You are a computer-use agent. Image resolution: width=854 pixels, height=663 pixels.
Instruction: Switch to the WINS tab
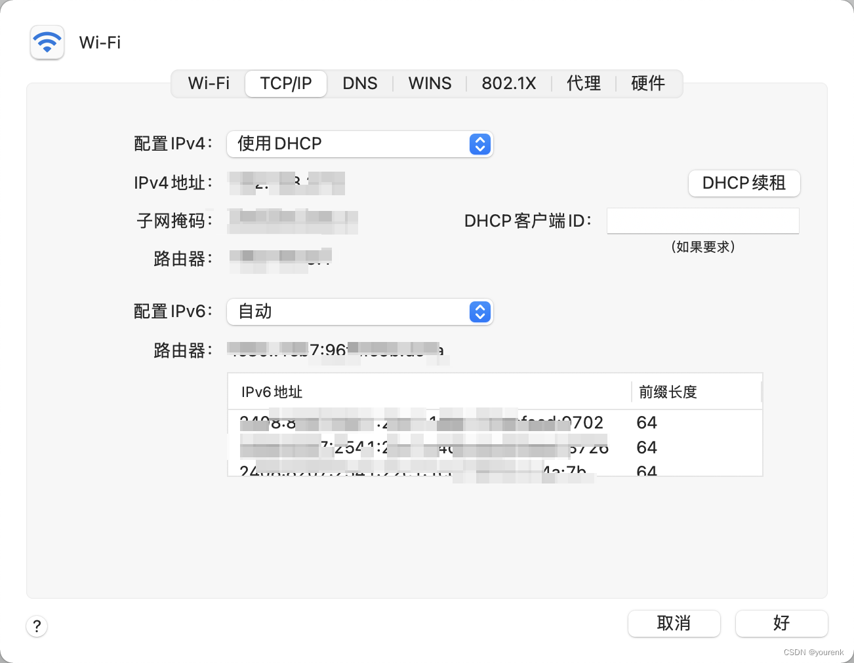pyautogui.click(x=430, y=83)
